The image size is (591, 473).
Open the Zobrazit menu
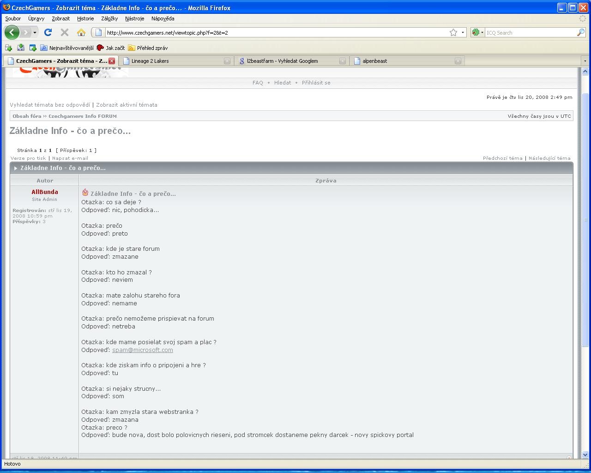click(60, 18)
